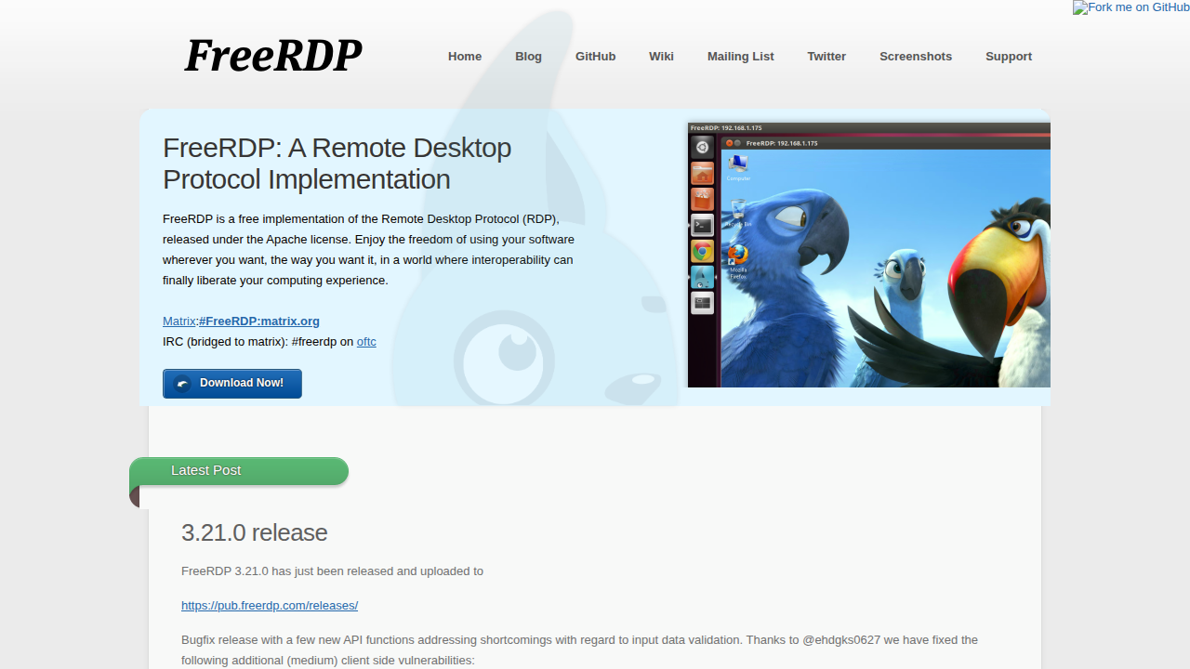Open the Home folder from the Unity launcher
Viewport: 1190px width, 669px height.
click(702, 172)
